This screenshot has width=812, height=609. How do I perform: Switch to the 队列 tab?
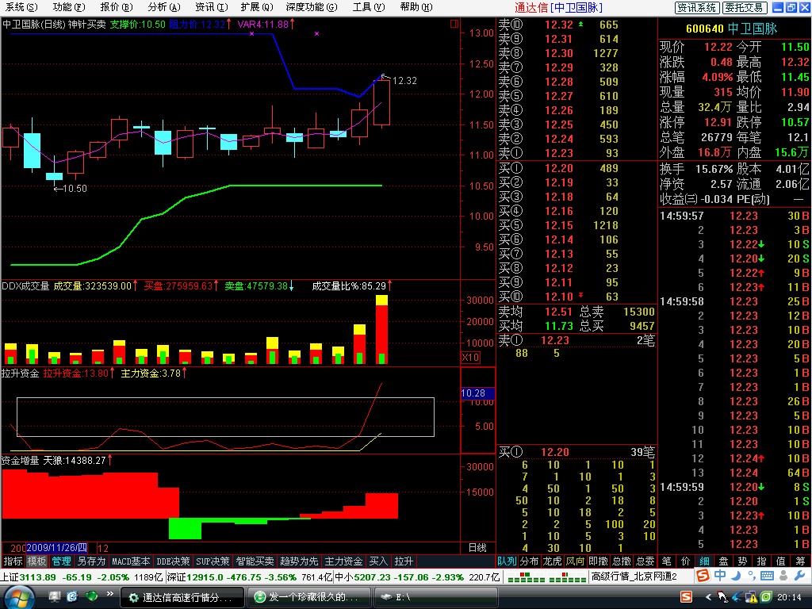[507, 561]
